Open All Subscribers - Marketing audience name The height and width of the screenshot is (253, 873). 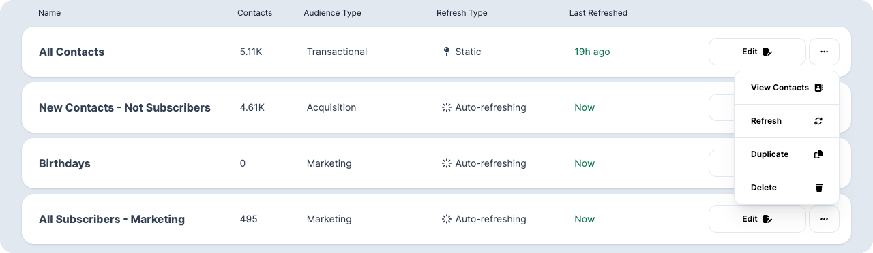[x=112, y=219]
